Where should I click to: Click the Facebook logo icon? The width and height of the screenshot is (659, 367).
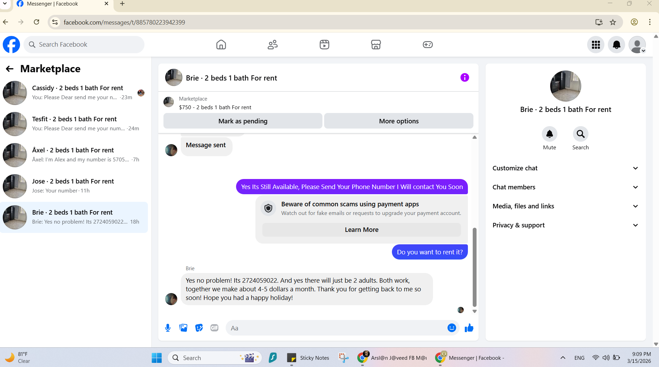coord(11,45)
